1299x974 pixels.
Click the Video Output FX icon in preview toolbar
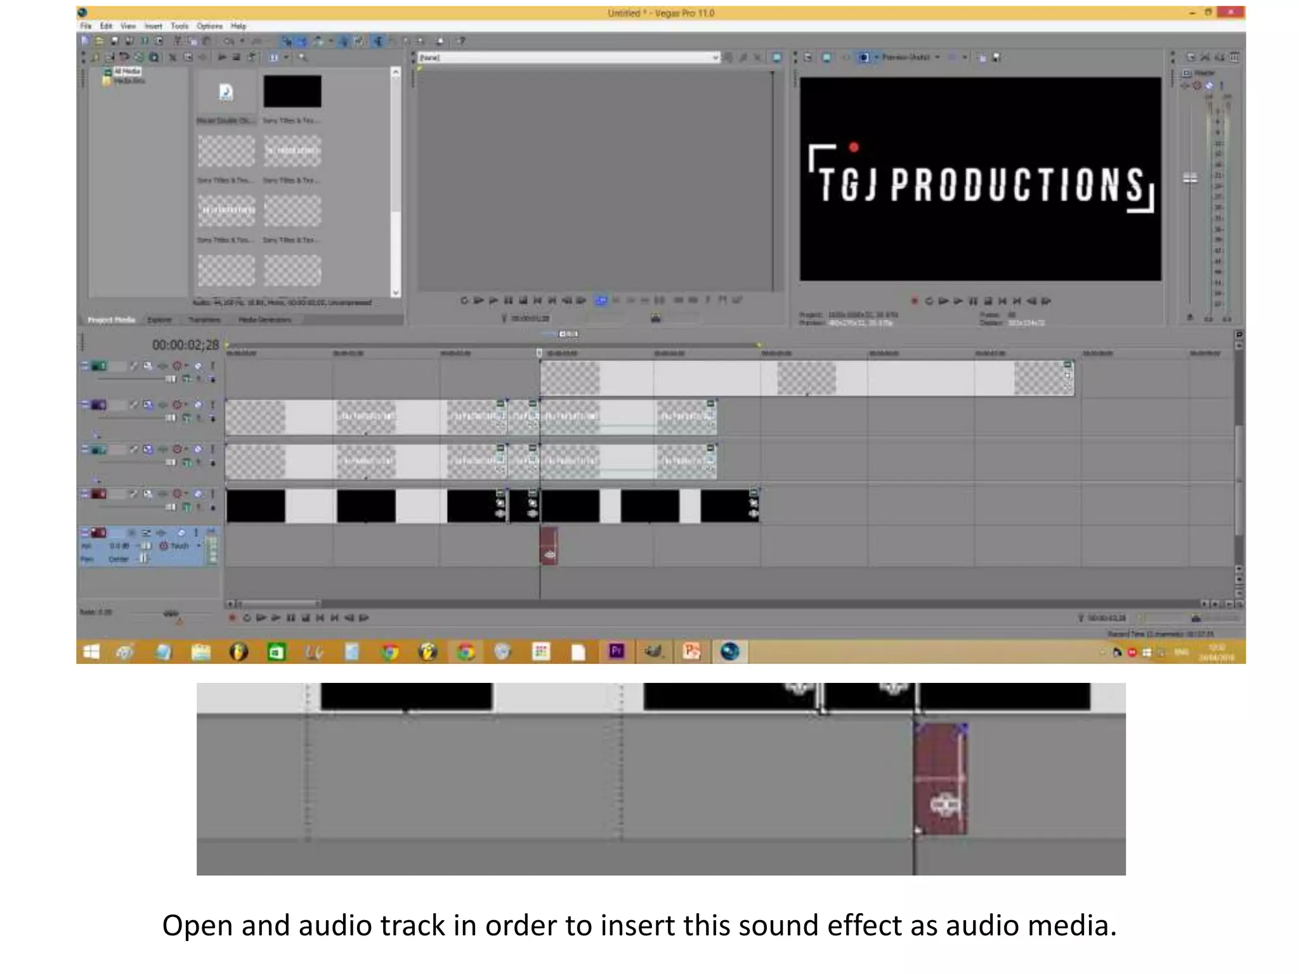click(x=845, y=57)
